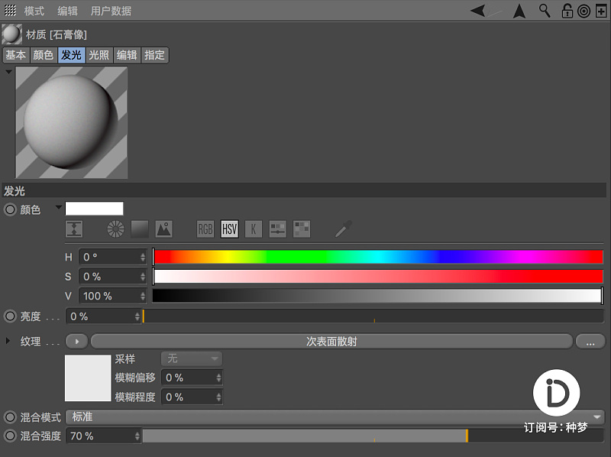
Task: Open the 用户数据 menu
Action: pyautogui.click(x=111, y=11)
